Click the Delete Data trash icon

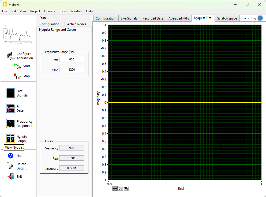(x=10, y=166)
